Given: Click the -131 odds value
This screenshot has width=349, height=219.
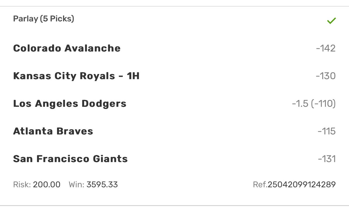Looking at the screenshot, I should click(327, 159).
